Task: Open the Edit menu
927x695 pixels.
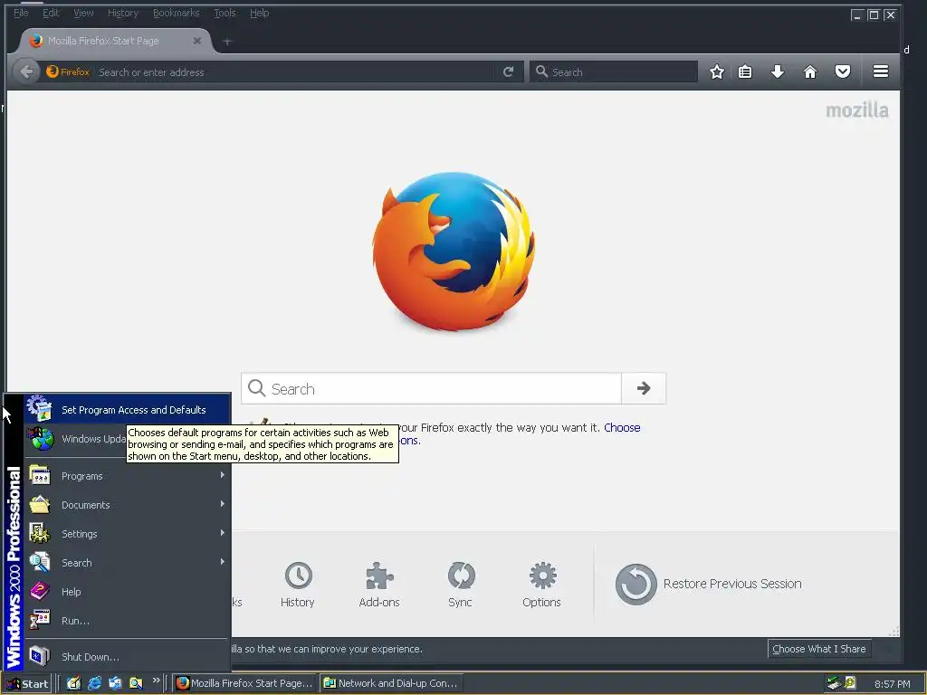Action: click(x=51, y=13)
